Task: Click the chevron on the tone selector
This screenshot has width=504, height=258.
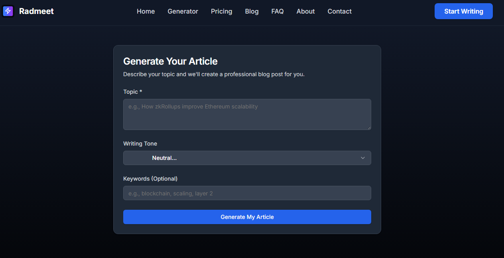Action: tap(363, 158)
